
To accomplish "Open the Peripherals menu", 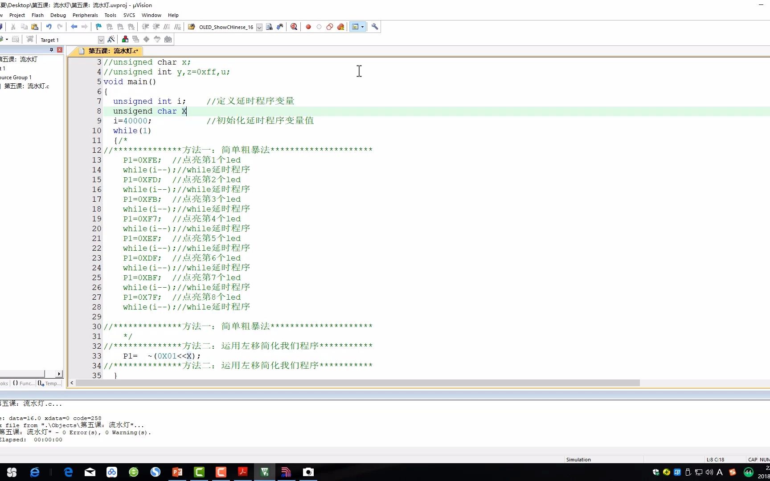I will coord(85,15).
